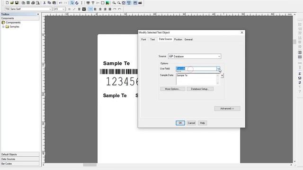This screenshot has width=303, height=170.
Task: Switch to the Font tab
Action: pyautogui.click(x=143, y=39)
